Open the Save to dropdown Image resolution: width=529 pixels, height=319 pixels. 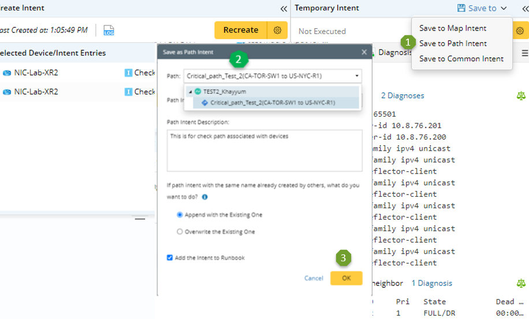click(482, 8)
